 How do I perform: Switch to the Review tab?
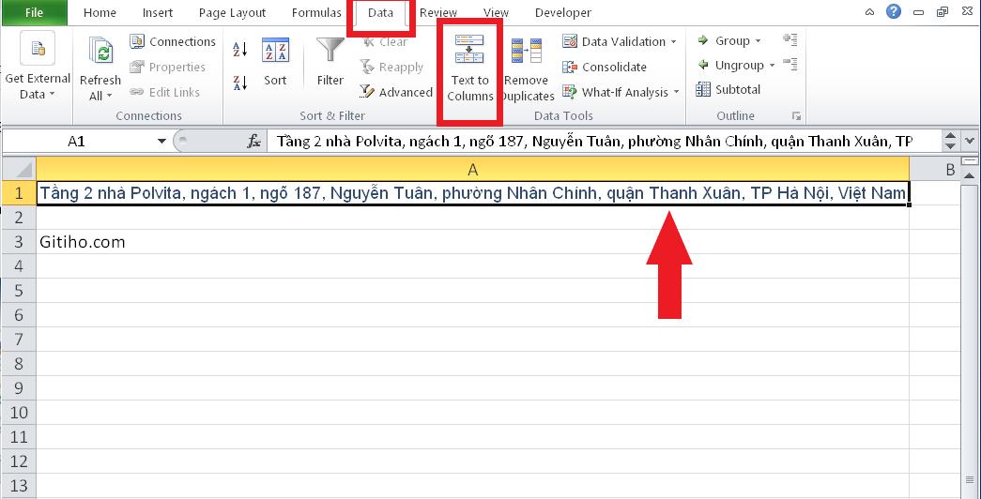(x=438, y=12)
